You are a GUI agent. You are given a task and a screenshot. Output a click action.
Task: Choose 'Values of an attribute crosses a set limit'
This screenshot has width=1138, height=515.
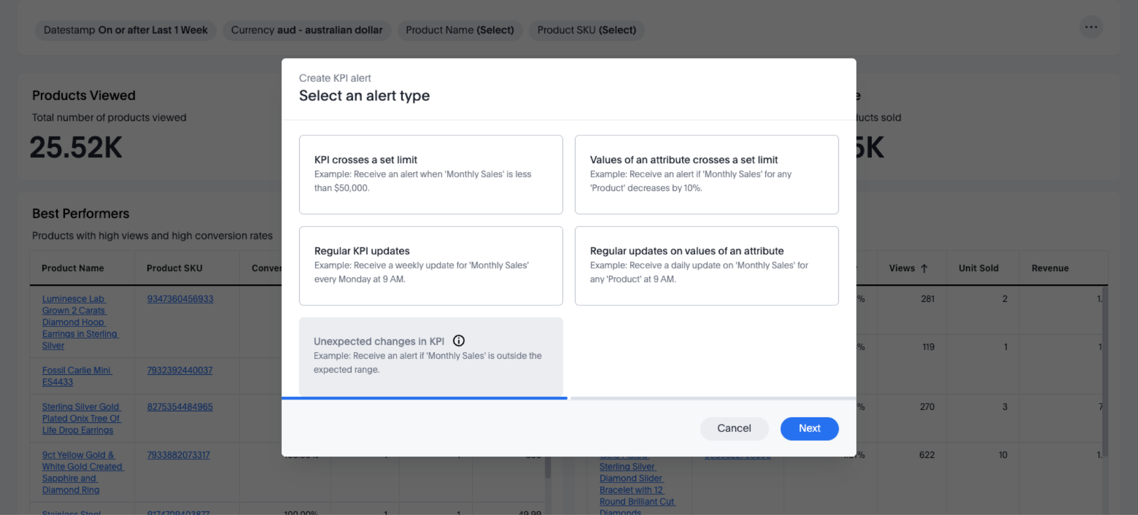click(706, 174)
